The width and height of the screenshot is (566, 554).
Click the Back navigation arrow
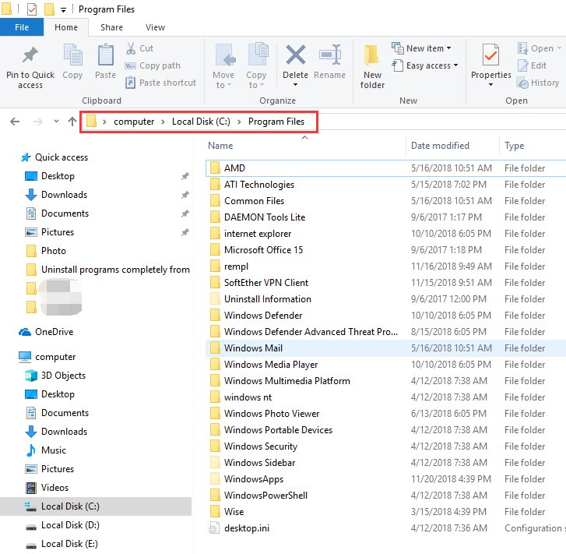pos(15,122)
